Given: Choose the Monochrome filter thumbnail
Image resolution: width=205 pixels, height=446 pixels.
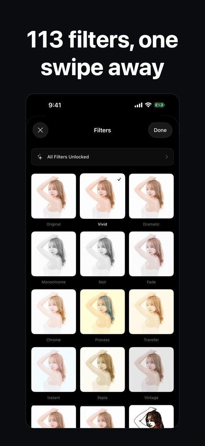Looking at the screenshot, I should tap(53, 254).
